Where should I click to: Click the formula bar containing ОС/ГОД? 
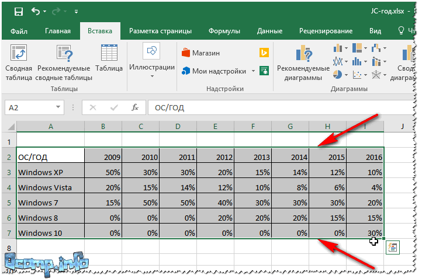(280, 107)
